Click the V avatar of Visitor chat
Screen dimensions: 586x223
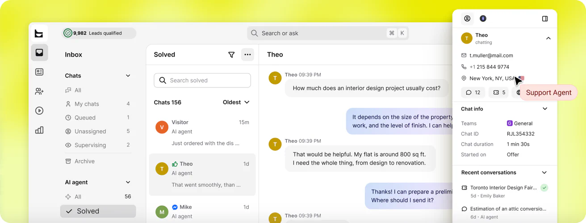(162, 127)
